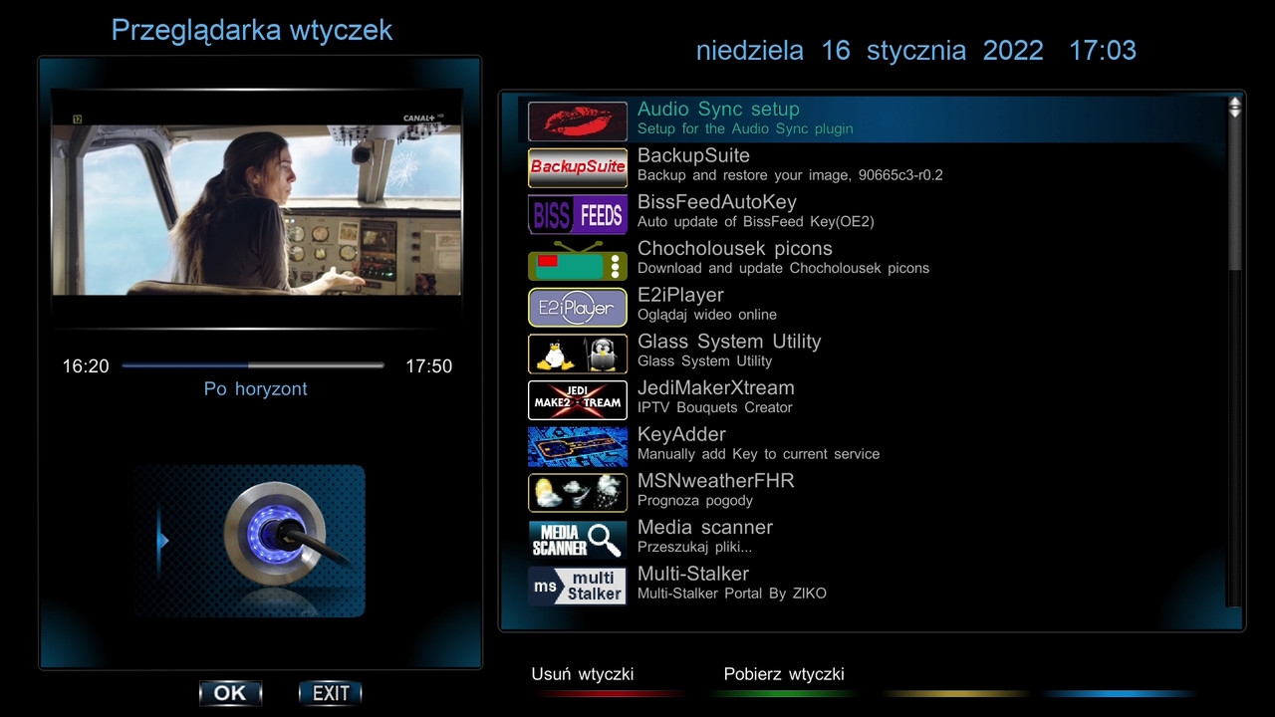Click 'Backup and restore your image' description
The width and height of the screenshot is (1275, 717).
[x=790, y=175]
